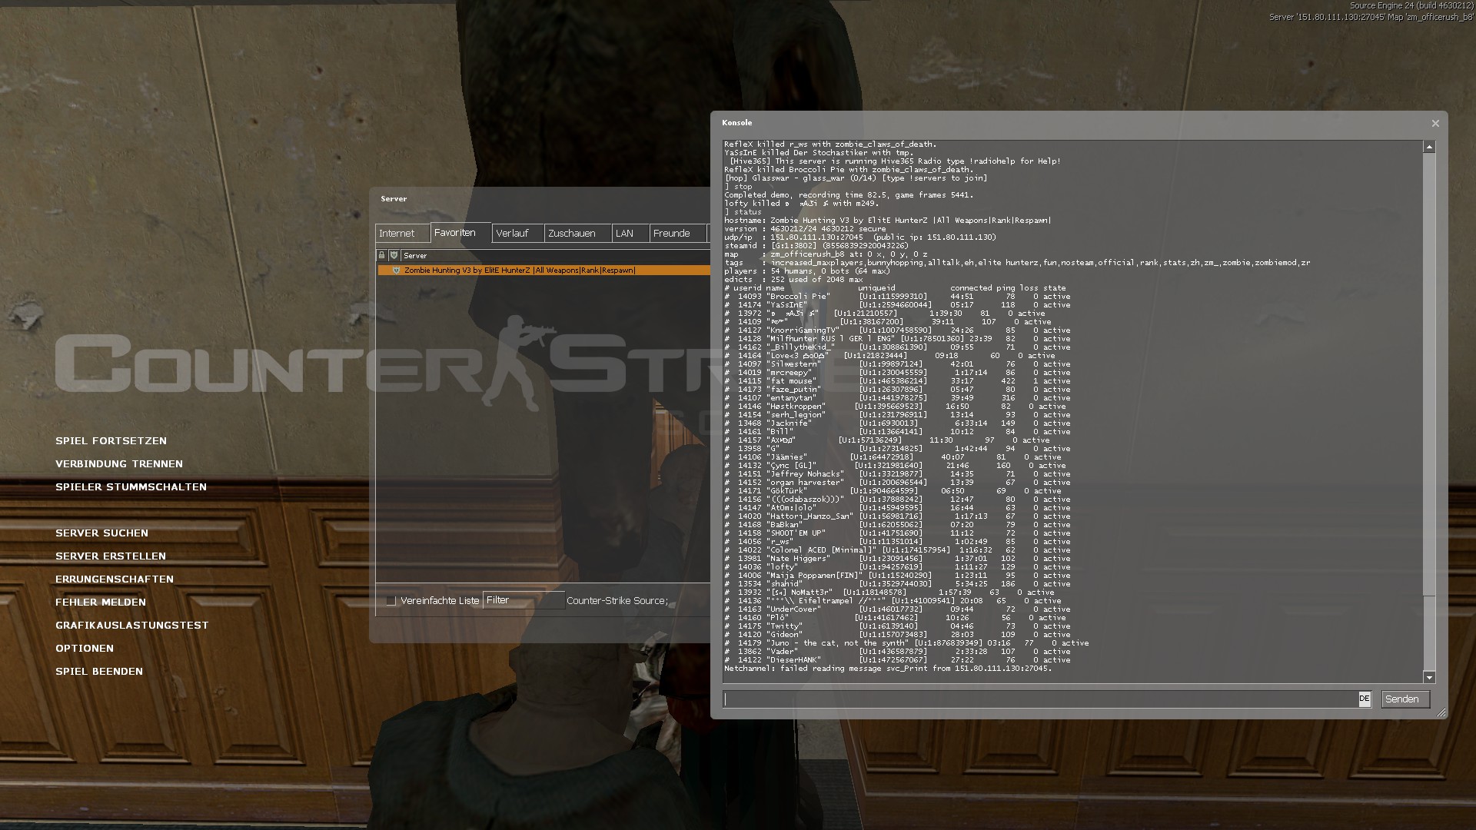Click console line for "Hattori_Hanzo_San"
The height and width of the screenshot is (830, 1476).
pyautogui.click(x=897, y=516)
